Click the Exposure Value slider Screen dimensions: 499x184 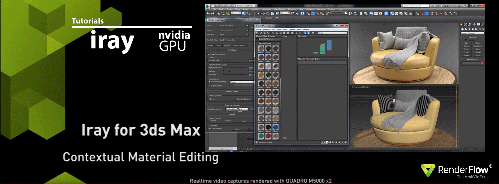pyautogui.click(x=235, y=60)
